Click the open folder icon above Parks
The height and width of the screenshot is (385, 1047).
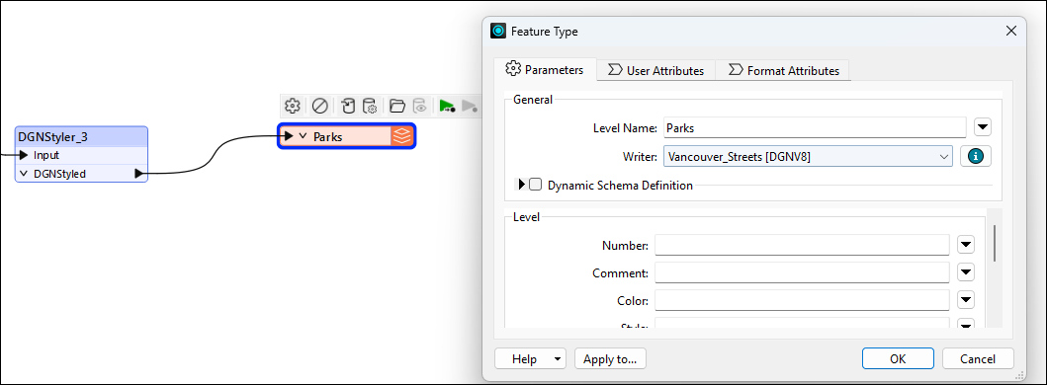point(397,106)
